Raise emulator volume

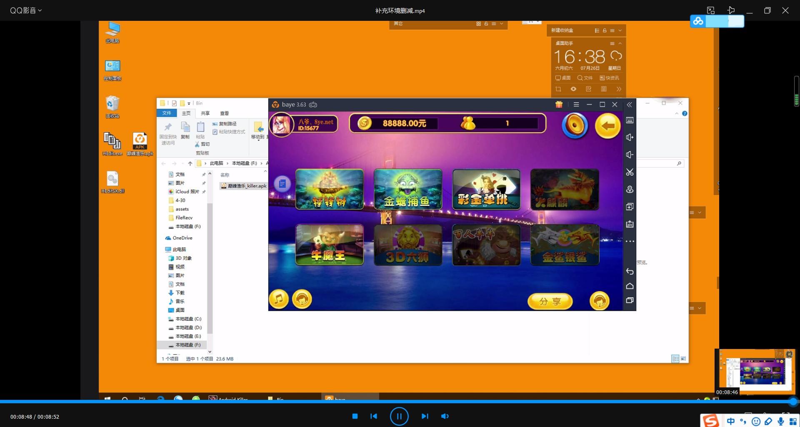(x=630, y=137)
